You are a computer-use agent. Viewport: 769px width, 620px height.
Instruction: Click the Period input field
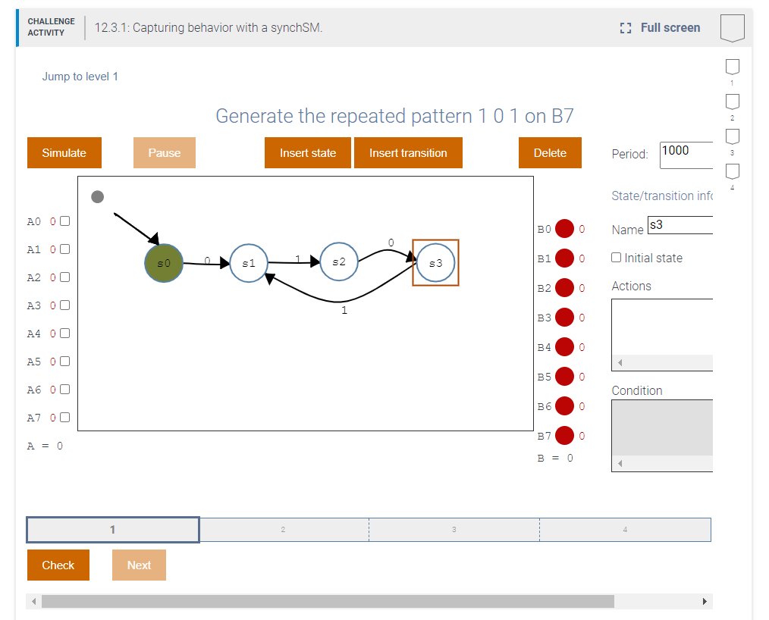(686, 155)
